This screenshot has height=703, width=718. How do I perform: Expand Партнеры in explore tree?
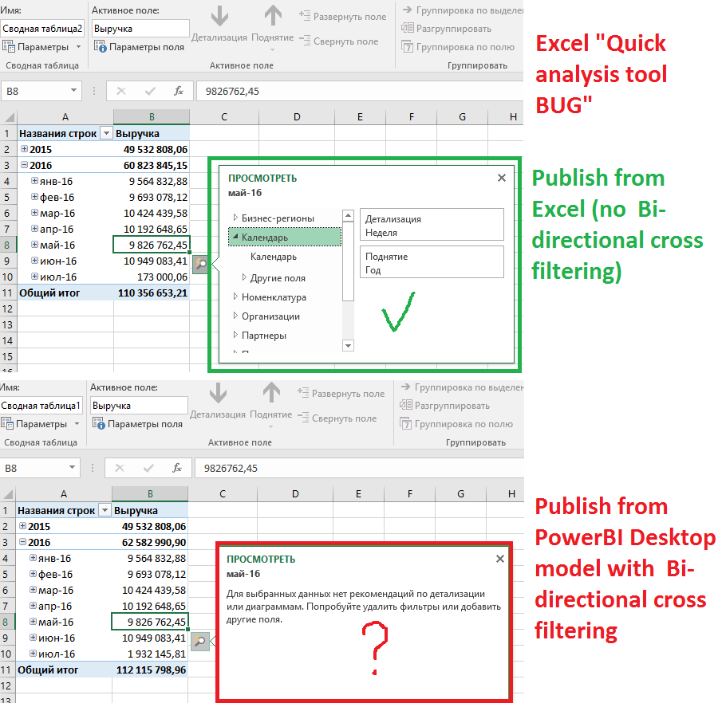235,335
